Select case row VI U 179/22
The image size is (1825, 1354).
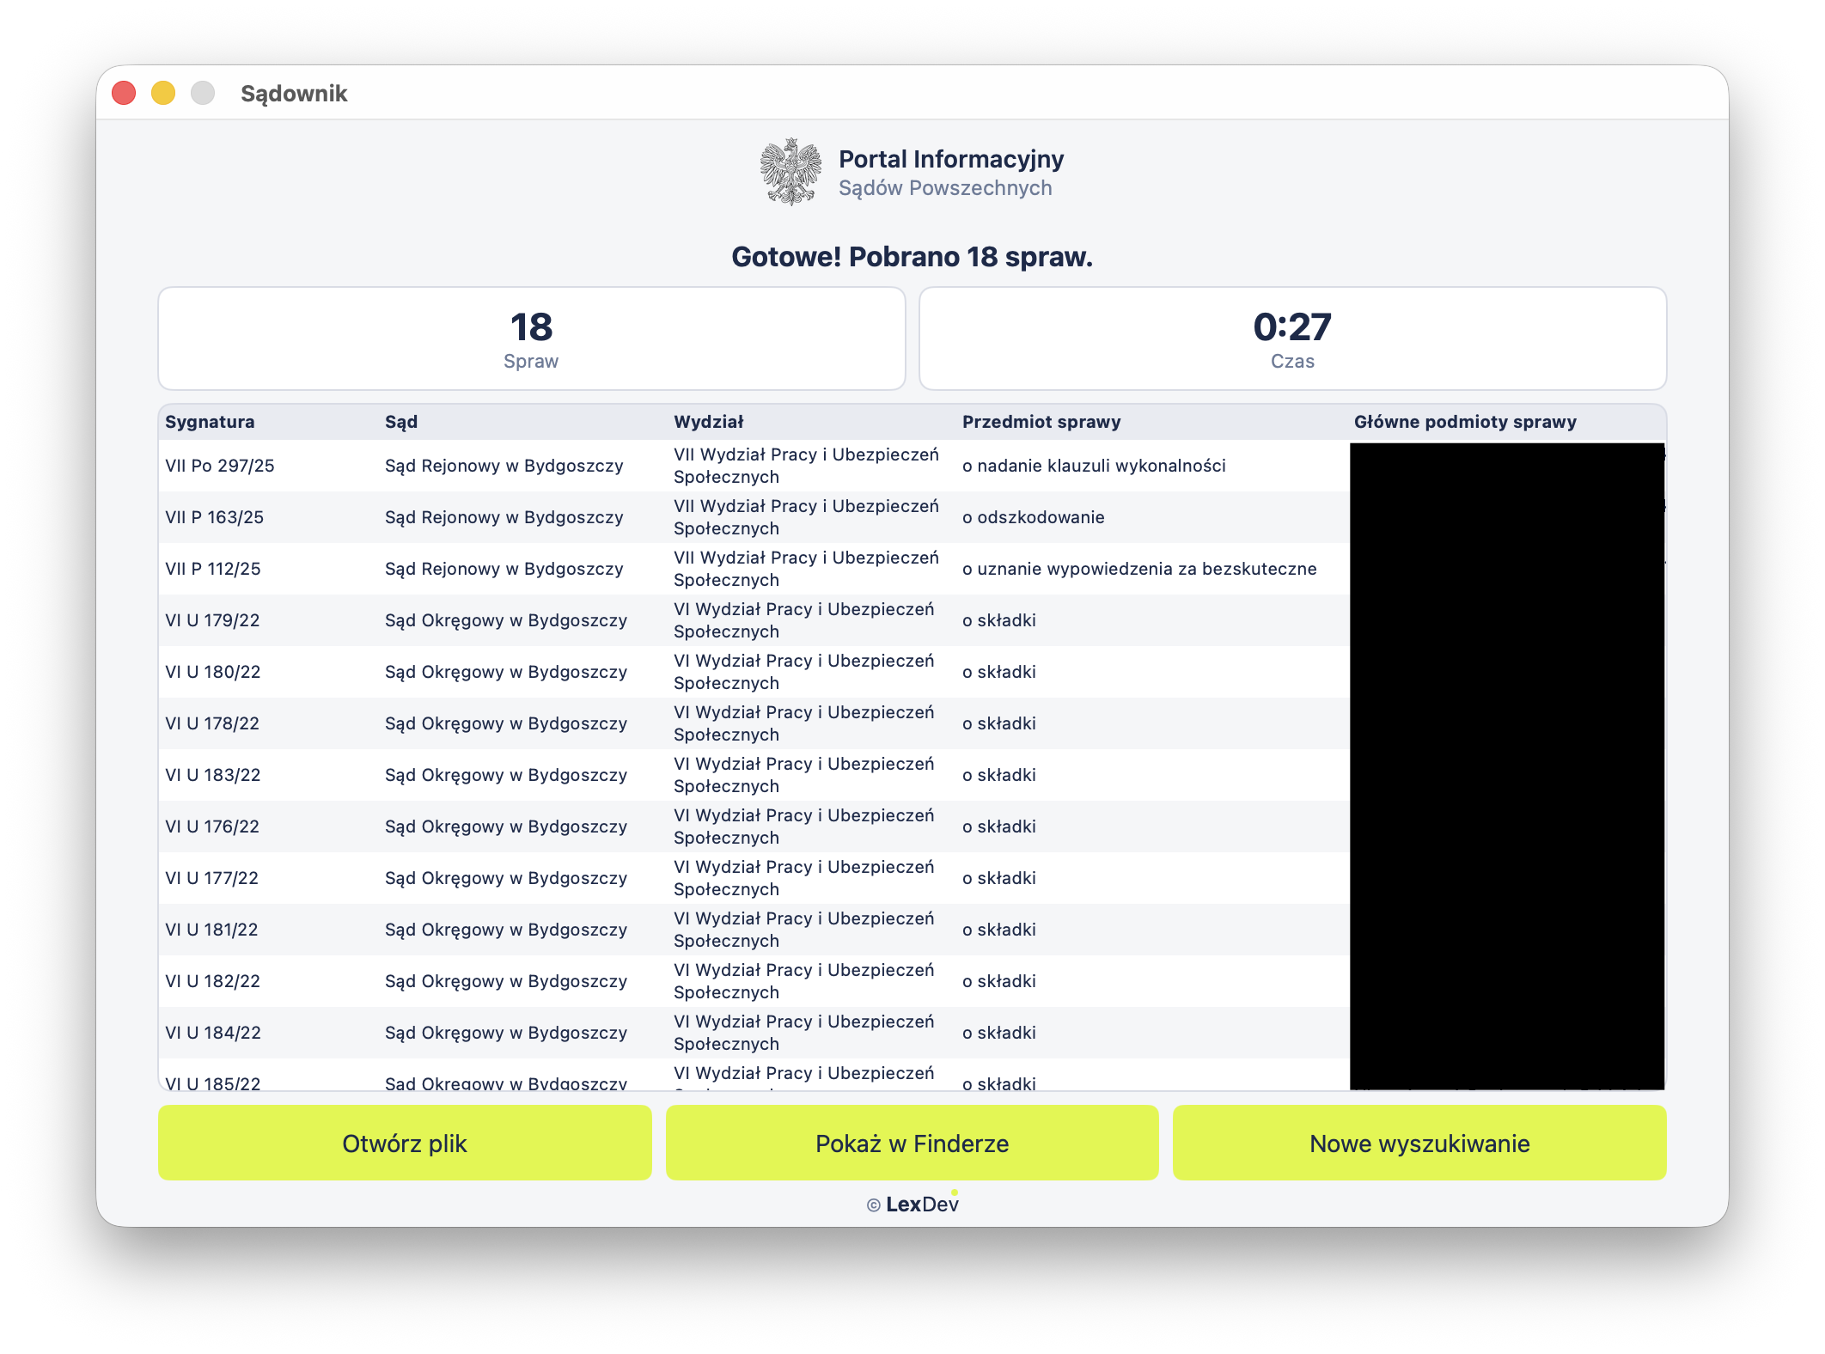click(212, 620)
